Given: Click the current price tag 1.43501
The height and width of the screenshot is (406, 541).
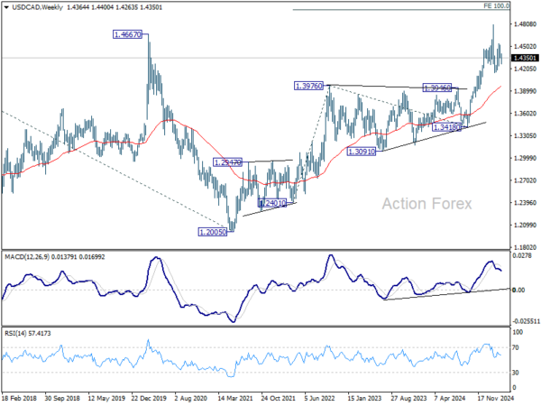Looking at the screenshot, I should pyautogui.click(x=525, y=58).
